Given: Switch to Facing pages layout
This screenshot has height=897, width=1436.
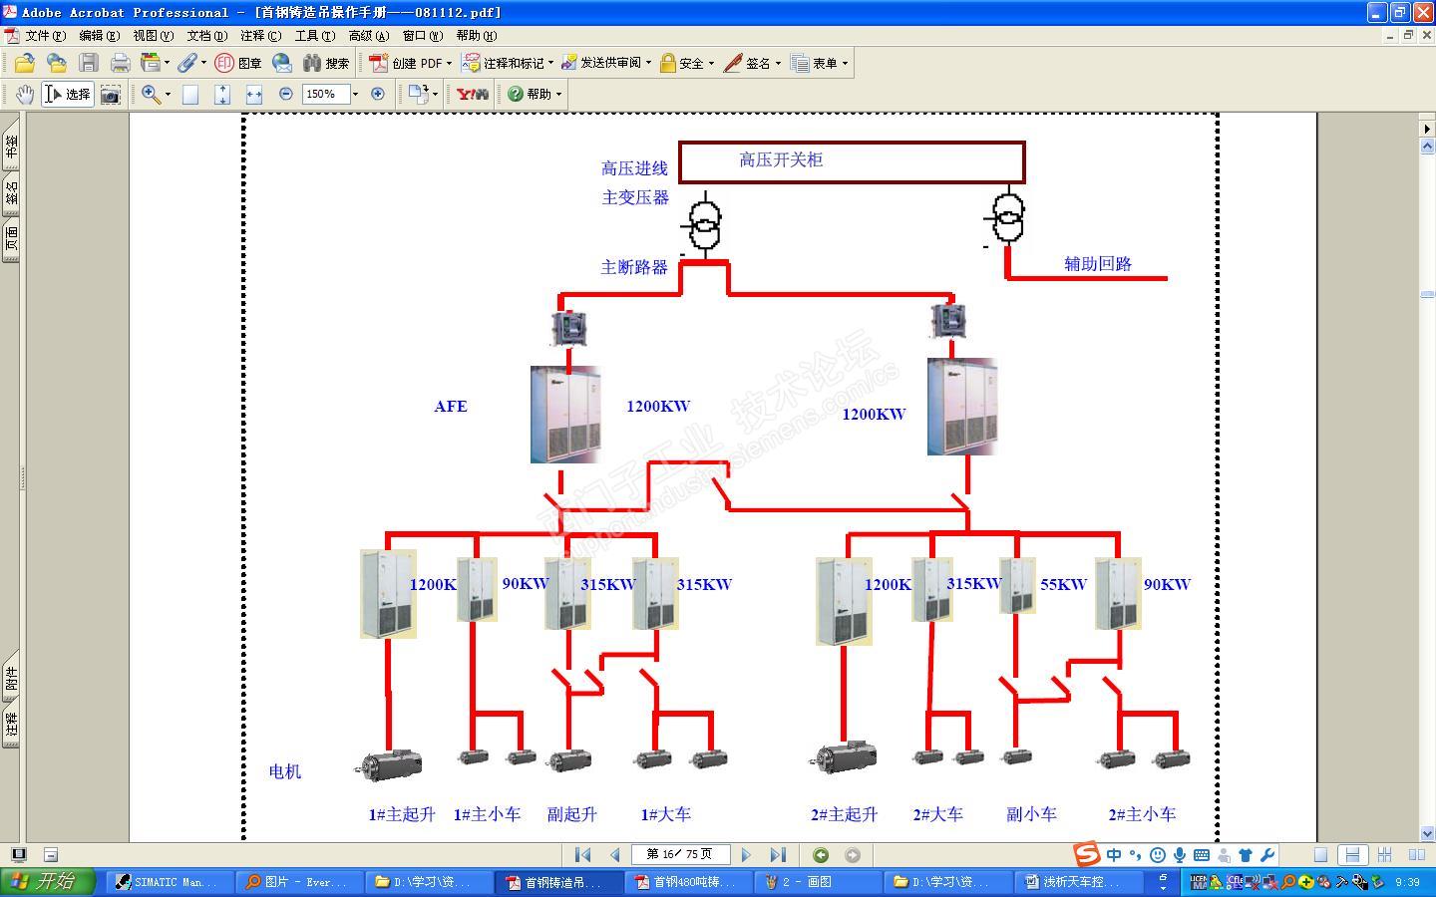Looking at the screenshot, I should point(1416,855).
